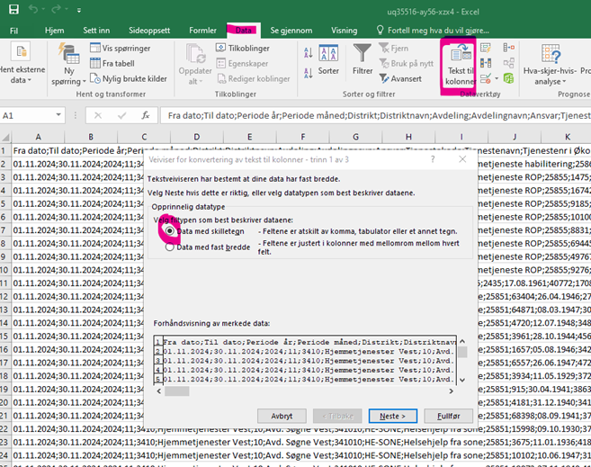Expand the Hent eksterne data dropdown
The height and width of the screenshot is (467, 591).
[x=30, y=80]
